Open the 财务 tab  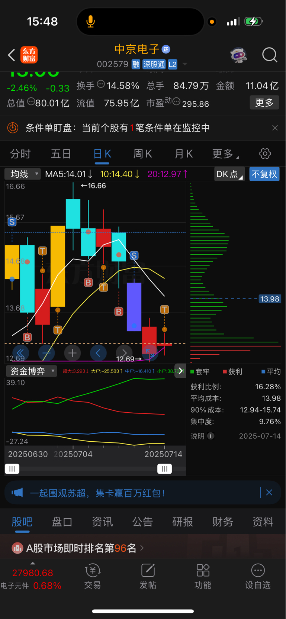click(x=223, y=522)
